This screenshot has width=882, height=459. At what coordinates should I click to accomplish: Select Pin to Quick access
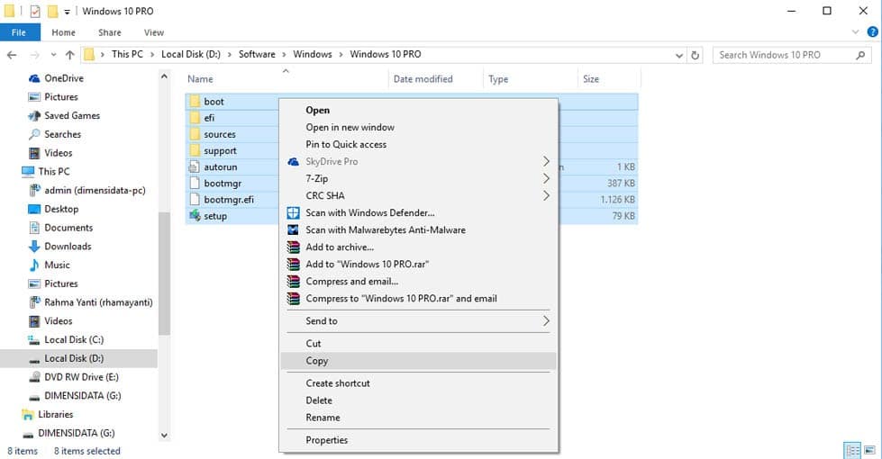click(418, 144)
